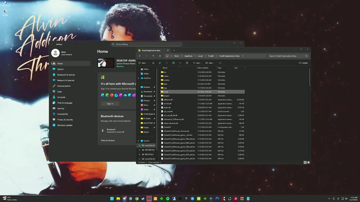Click the Settings back arrow
360x202 pixels.
[52, 44]
